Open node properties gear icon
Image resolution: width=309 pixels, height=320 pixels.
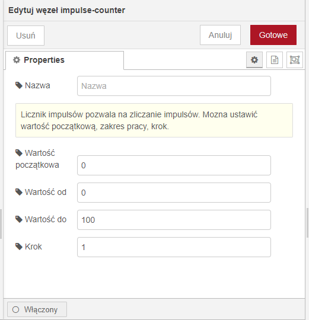tap(254, 60)
